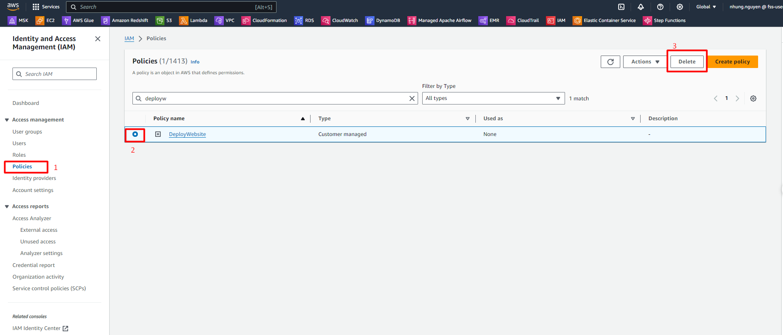Open IAM Identity Center external link

pos(40,328)
